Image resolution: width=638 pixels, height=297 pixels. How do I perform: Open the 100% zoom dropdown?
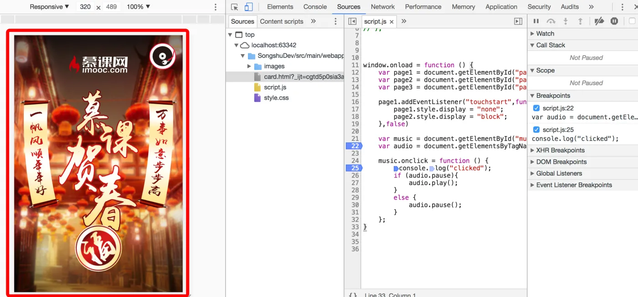[138, 7]
